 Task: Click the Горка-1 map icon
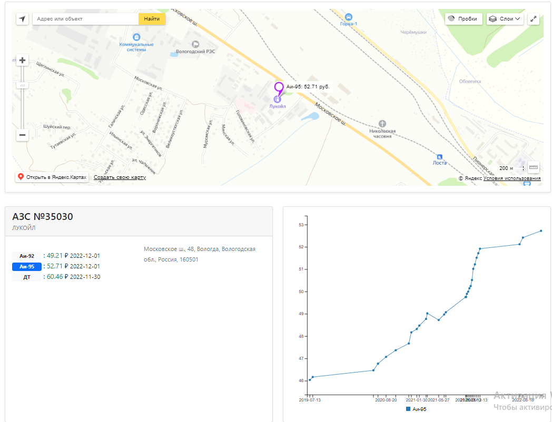(x=349, y=16)
